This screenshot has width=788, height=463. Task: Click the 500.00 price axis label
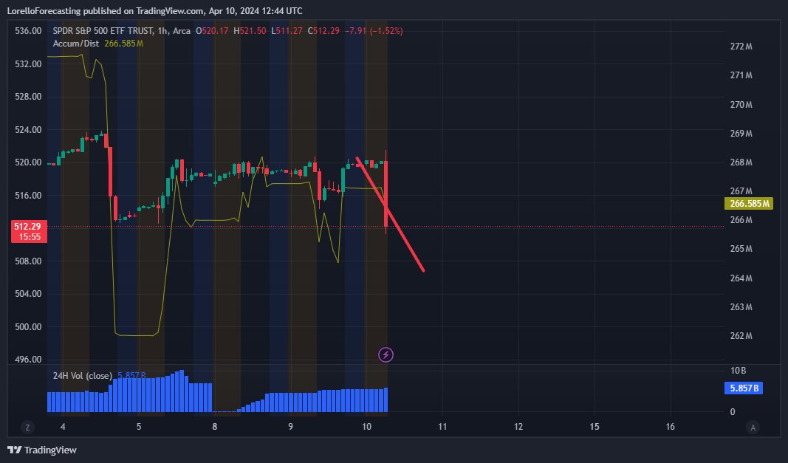click(28, 327)
